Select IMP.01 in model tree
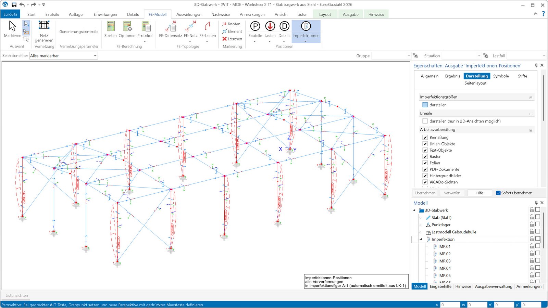Screen dimensions: 548x308 coord(444,246)
